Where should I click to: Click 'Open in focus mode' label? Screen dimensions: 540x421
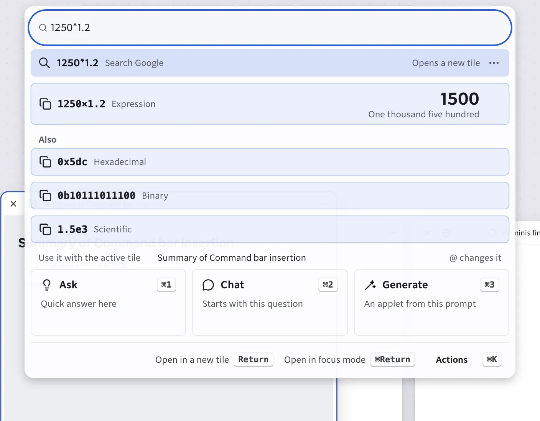325,360
